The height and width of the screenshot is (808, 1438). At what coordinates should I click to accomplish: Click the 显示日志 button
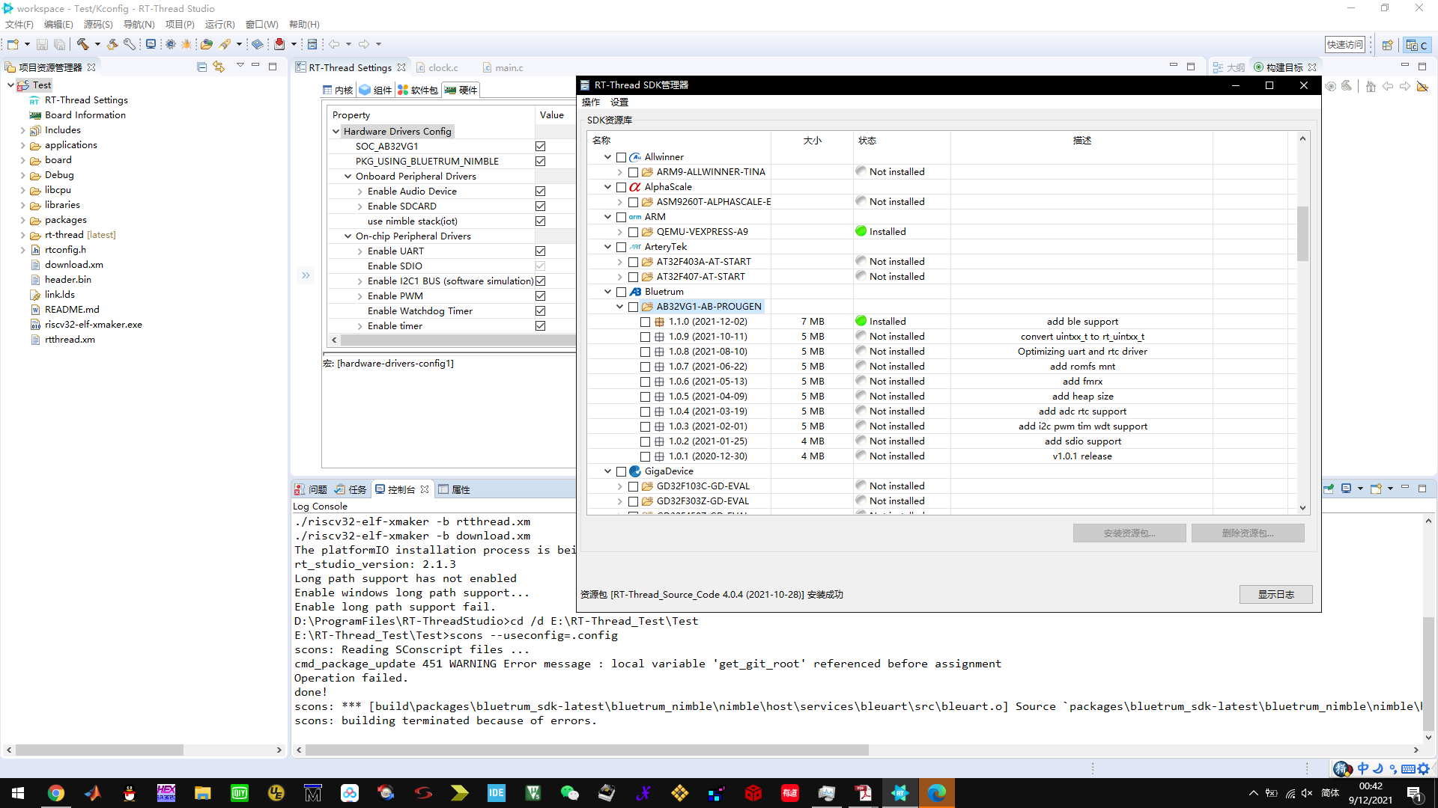(x=1275, y=595)
